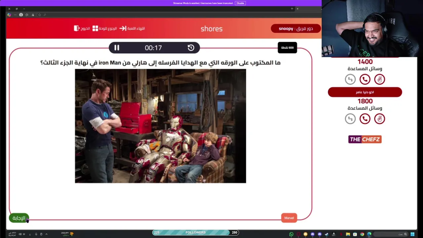Reset the timer with the restart icon
This screenshot has height=238, width=423.
pos(191,48)
